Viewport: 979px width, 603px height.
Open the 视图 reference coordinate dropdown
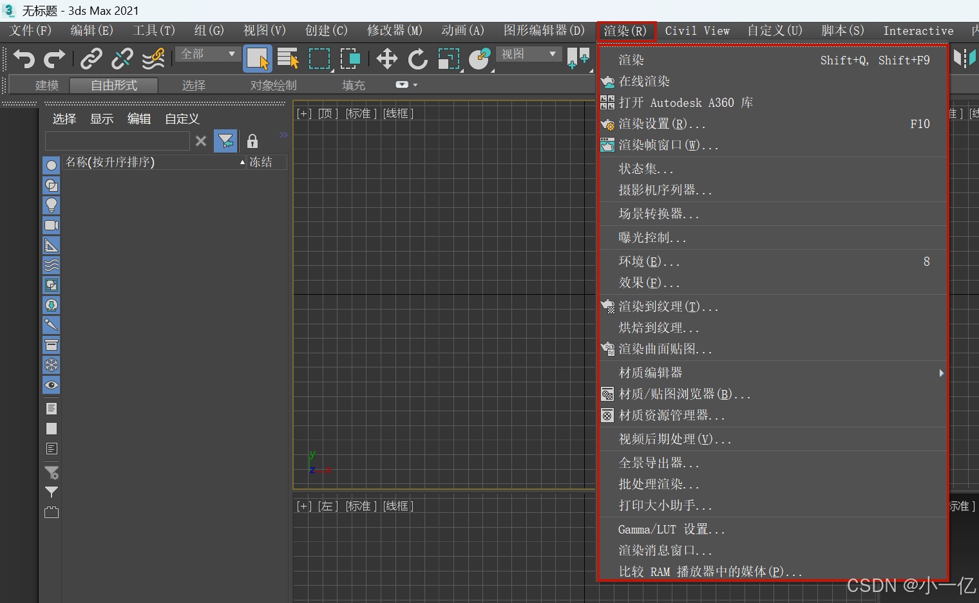(x=528, y=54)
